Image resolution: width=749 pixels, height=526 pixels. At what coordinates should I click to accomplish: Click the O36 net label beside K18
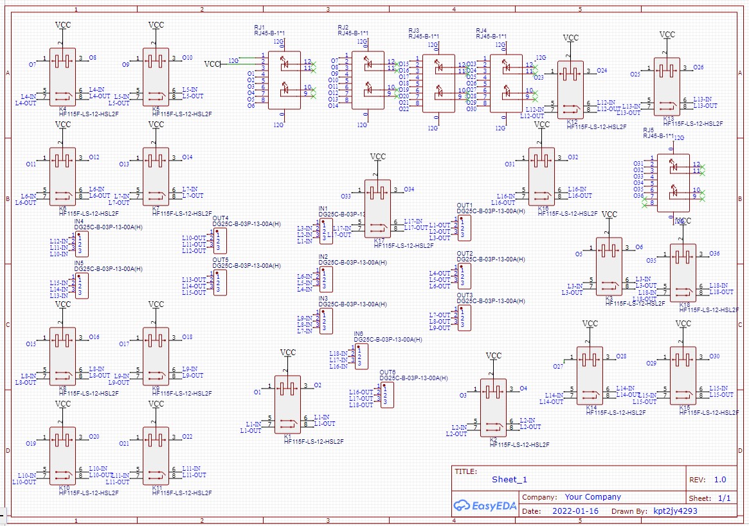(x=714, y=254)
